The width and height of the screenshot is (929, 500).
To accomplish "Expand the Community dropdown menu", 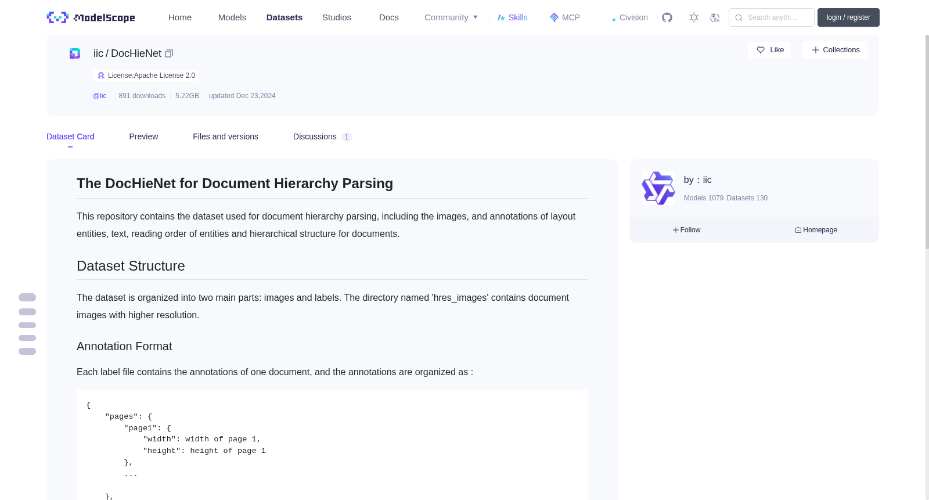I will coord(451,17).
